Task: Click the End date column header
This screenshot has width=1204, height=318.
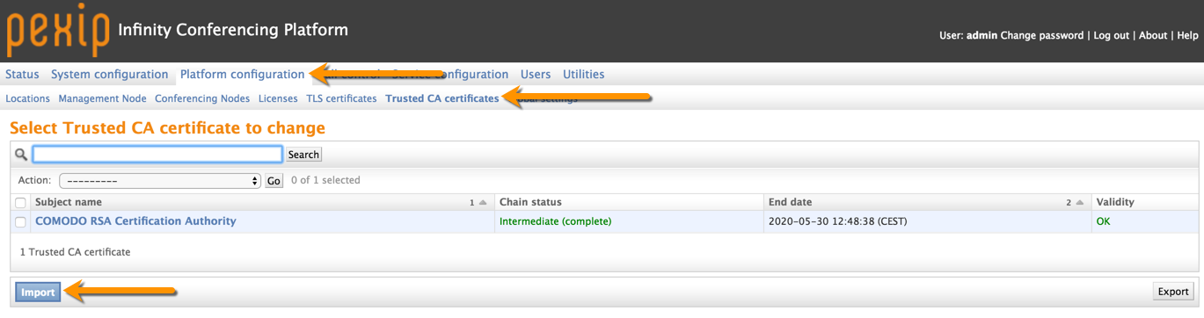Action: click(x=790, y=202)
